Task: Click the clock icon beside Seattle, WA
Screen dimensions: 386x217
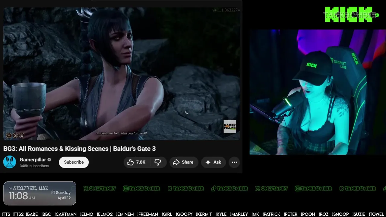Action: 11,188
